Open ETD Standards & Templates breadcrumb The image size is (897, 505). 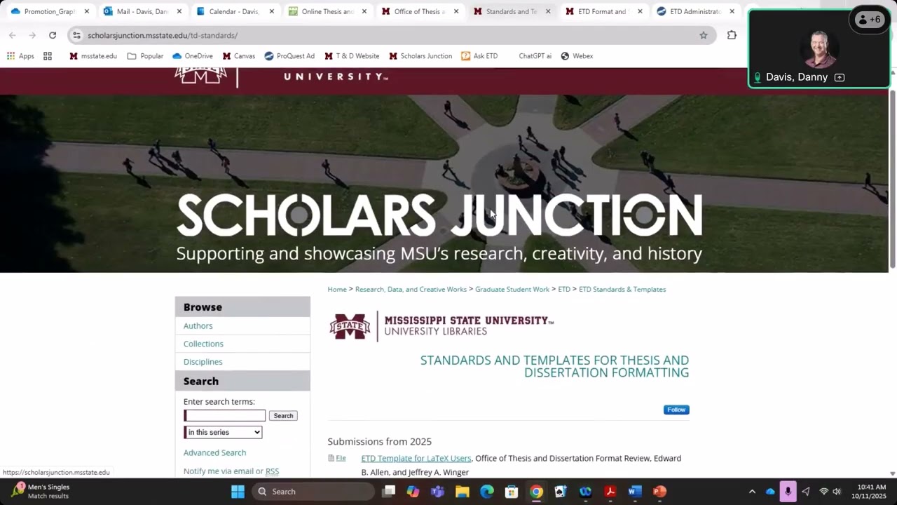[x=622, y=289]
